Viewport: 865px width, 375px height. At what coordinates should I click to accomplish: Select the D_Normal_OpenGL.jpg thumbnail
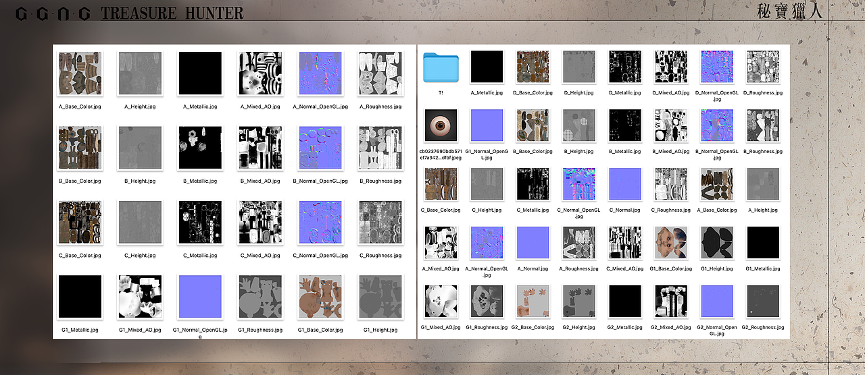coord(716,67)
